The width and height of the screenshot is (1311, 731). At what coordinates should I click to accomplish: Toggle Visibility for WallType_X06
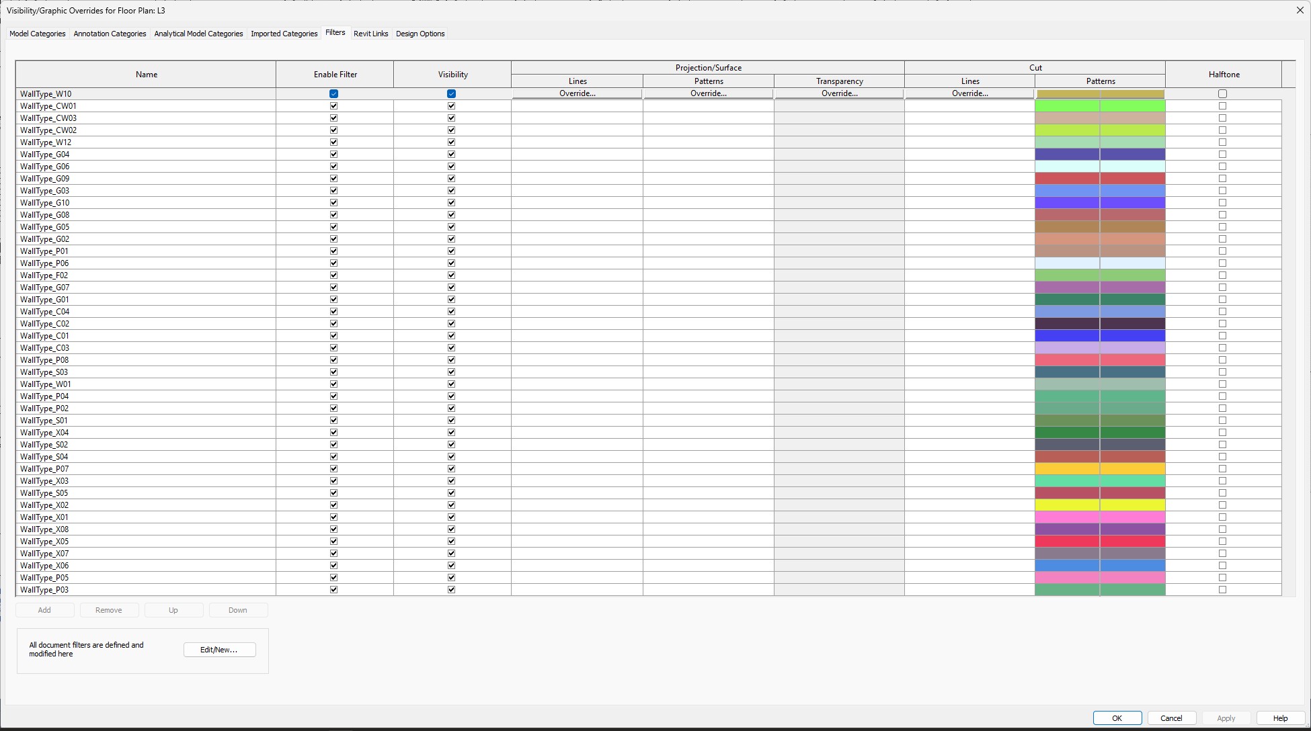451,566
